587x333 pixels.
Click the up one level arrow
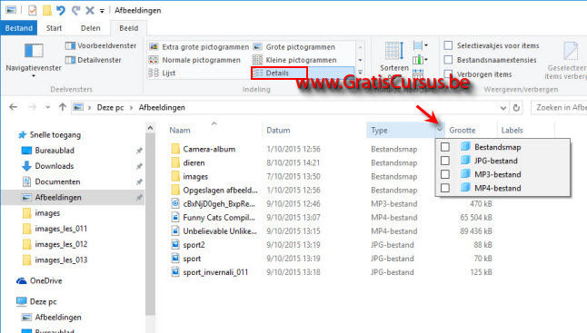(63, 108)
